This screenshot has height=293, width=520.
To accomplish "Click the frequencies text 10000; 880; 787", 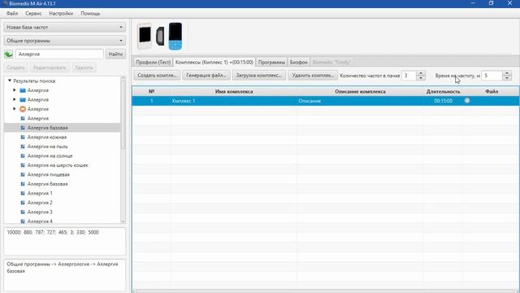I will pyautogui.click(x=53, y=232).
